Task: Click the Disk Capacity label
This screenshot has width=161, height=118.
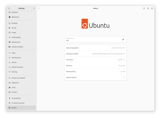Action: pyautogui.click(x=71, y=72)
